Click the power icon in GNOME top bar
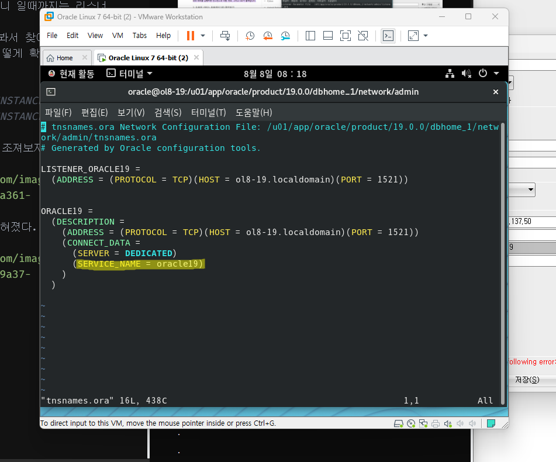 pyautogui.click(x=482, y=74)
